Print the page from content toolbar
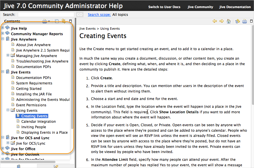Image resolution: width=254 pixels, height=168 pixels. tap(244, 21)
